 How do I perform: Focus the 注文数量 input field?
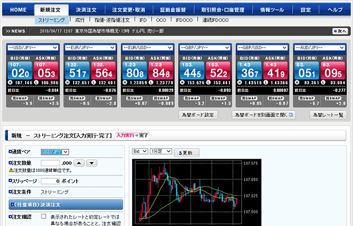pyautogui.click(x=50, y=163)
